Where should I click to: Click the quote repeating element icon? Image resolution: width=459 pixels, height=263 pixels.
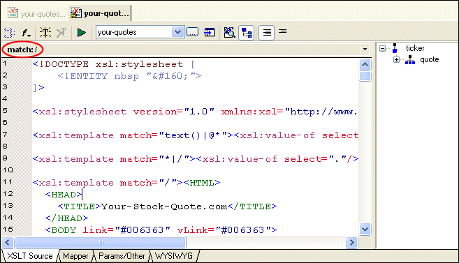click(410, 59)
